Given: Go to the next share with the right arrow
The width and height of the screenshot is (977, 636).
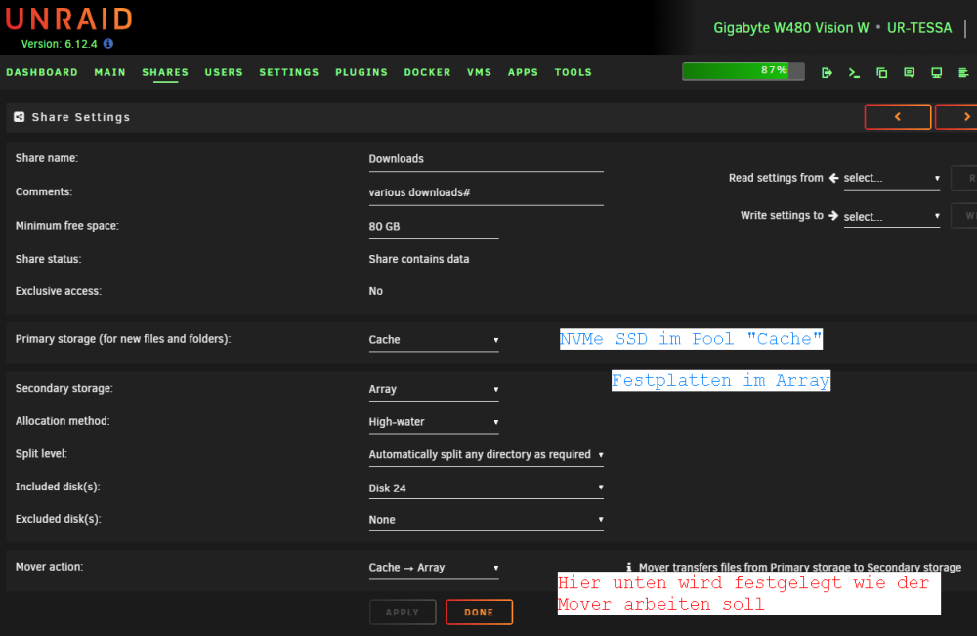Looking at the screenshot, I should click(x=956, y=117).
